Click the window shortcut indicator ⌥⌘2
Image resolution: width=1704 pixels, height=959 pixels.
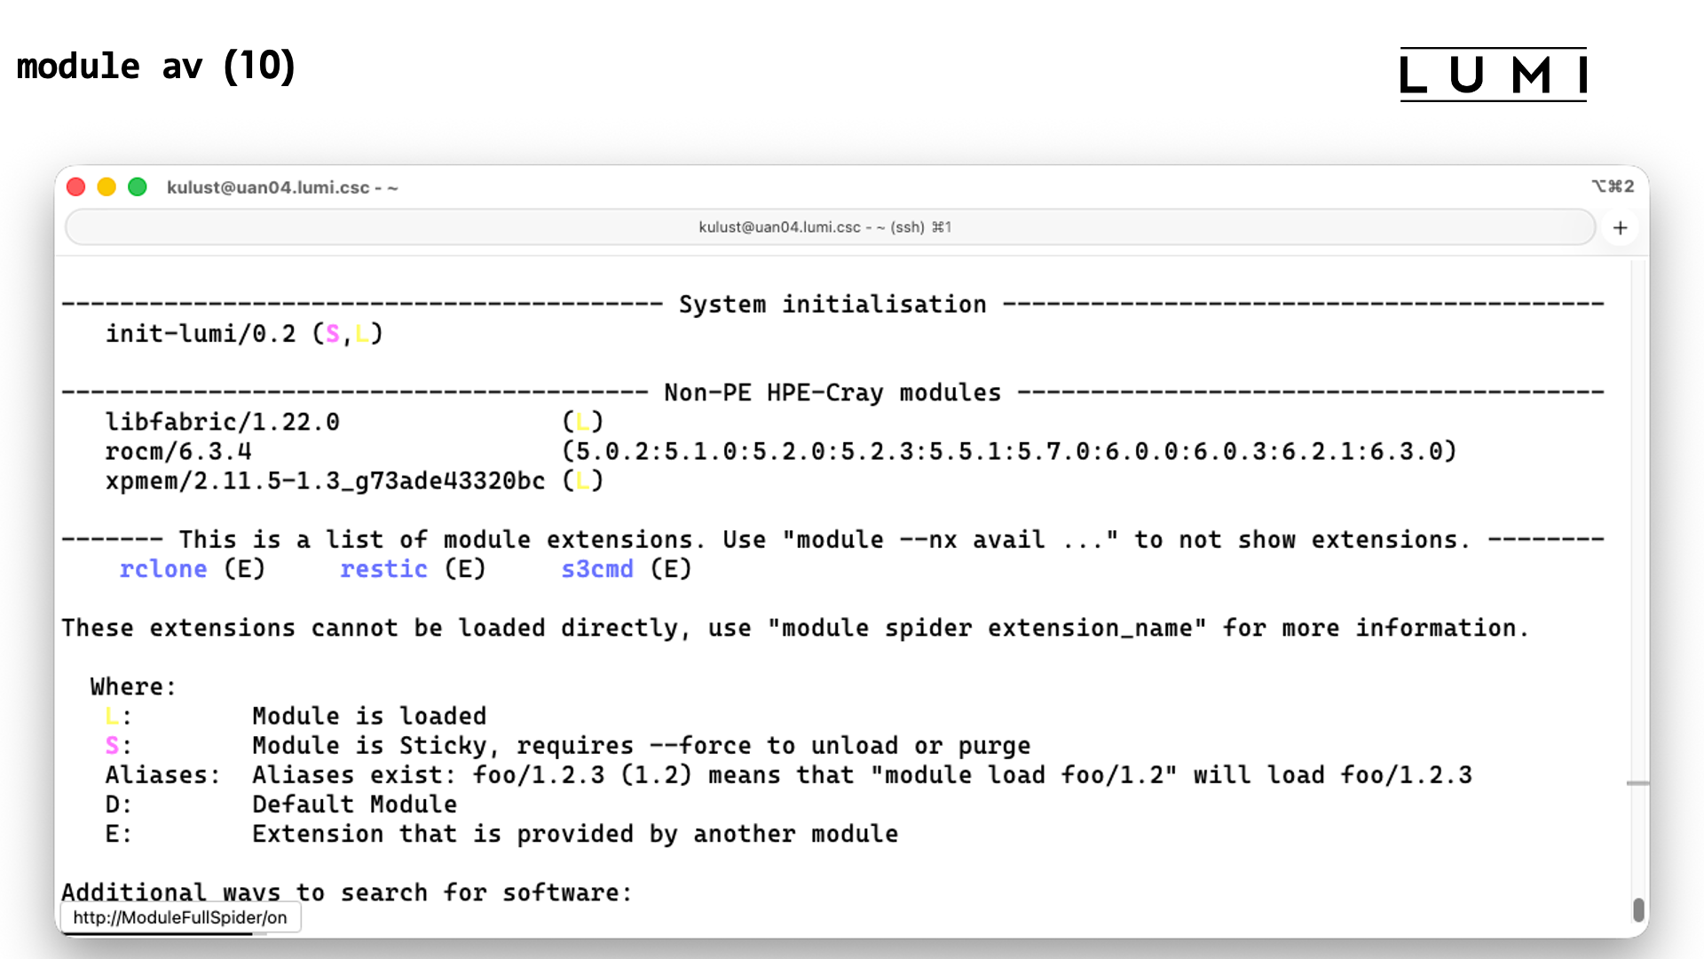(x=1613, y=186)
